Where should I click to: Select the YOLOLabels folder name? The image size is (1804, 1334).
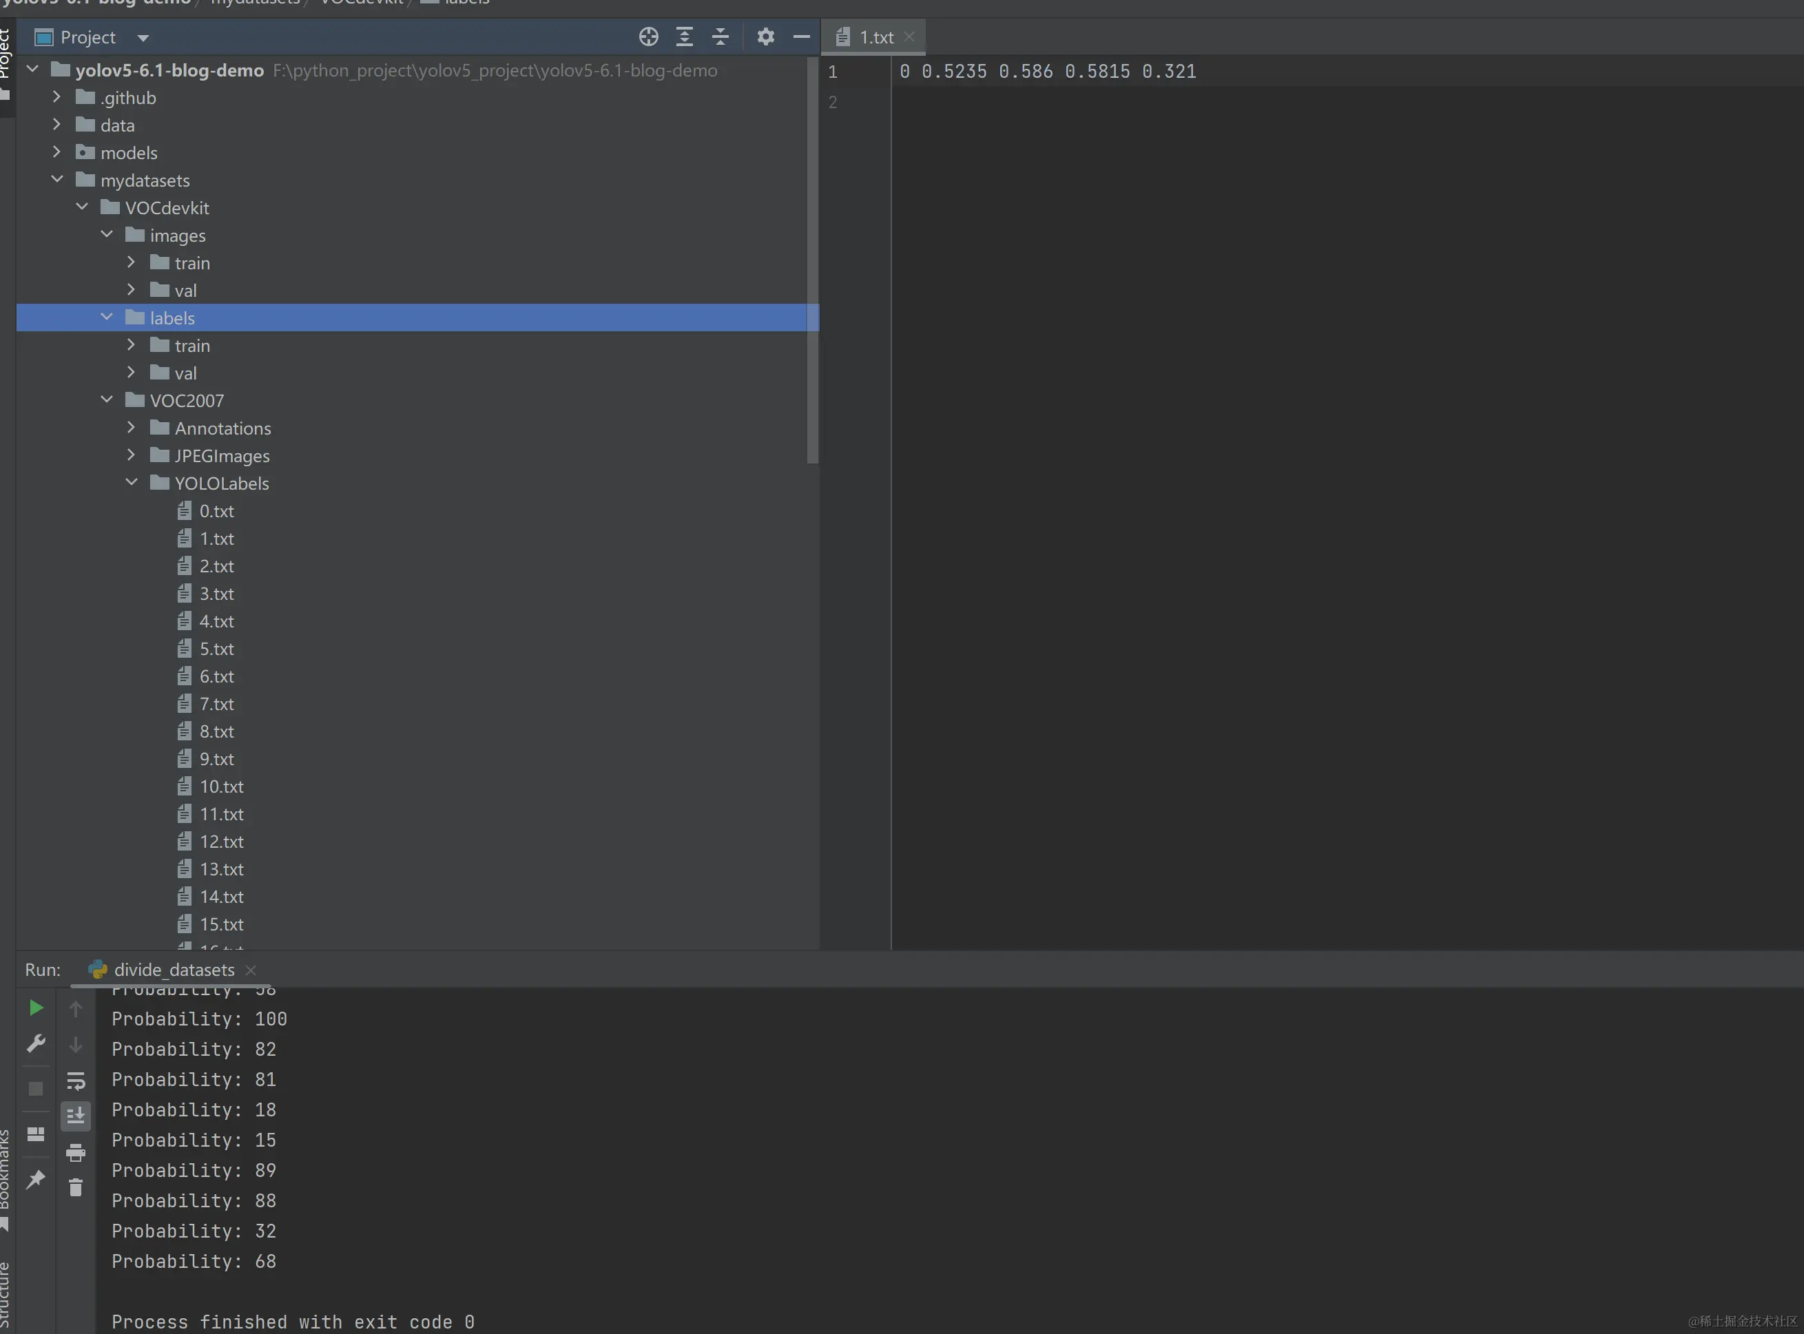[x=222, y=483]
